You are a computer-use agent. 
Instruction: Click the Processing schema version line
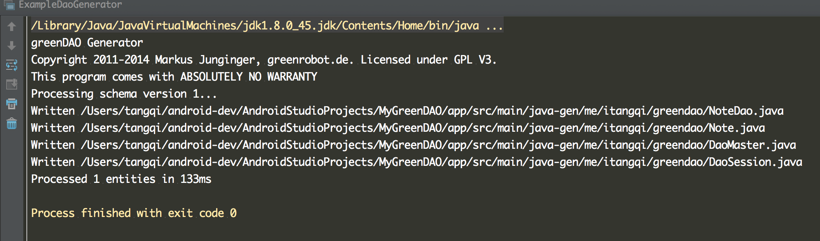coord(124,94)
